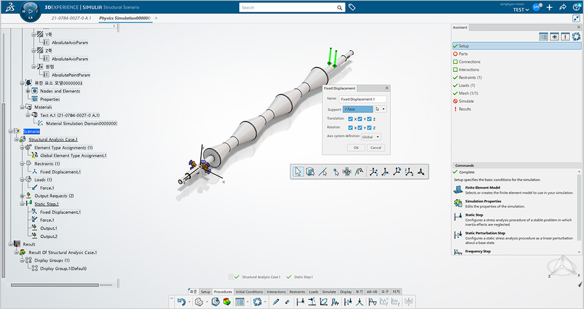Click Cancel in Fixed Displacement dialog
The image size is (584, 309).
click(375, 148)
